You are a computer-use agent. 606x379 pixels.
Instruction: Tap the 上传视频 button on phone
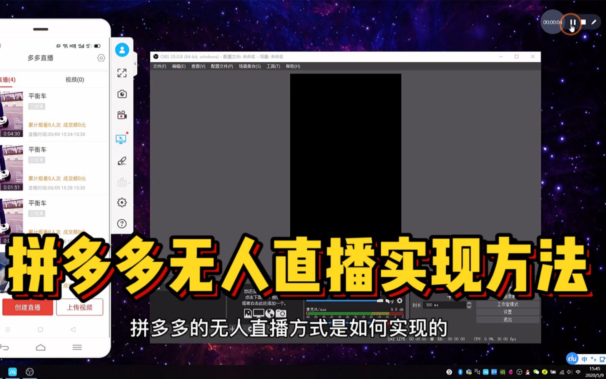click(80, 307)
